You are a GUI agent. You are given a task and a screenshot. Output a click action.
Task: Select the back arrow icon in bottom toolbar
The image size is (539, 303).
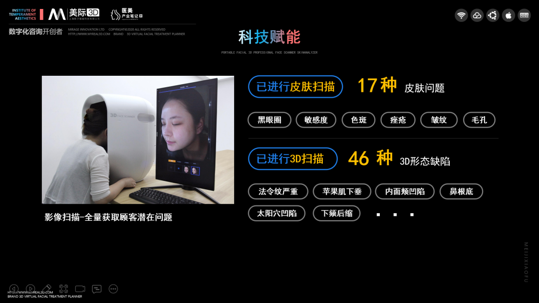tap(13, 289)
